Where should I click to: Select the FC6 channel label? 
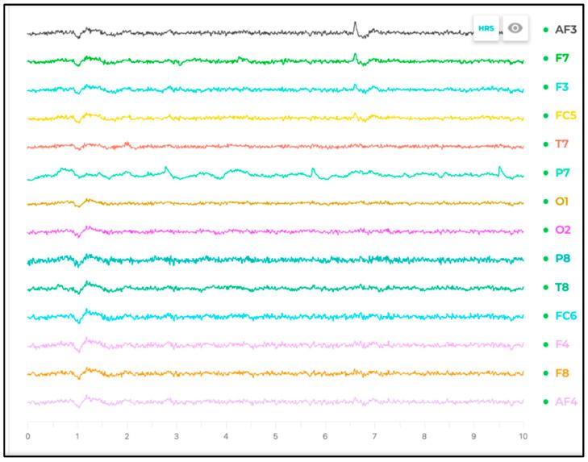click(x=565, y=316)
